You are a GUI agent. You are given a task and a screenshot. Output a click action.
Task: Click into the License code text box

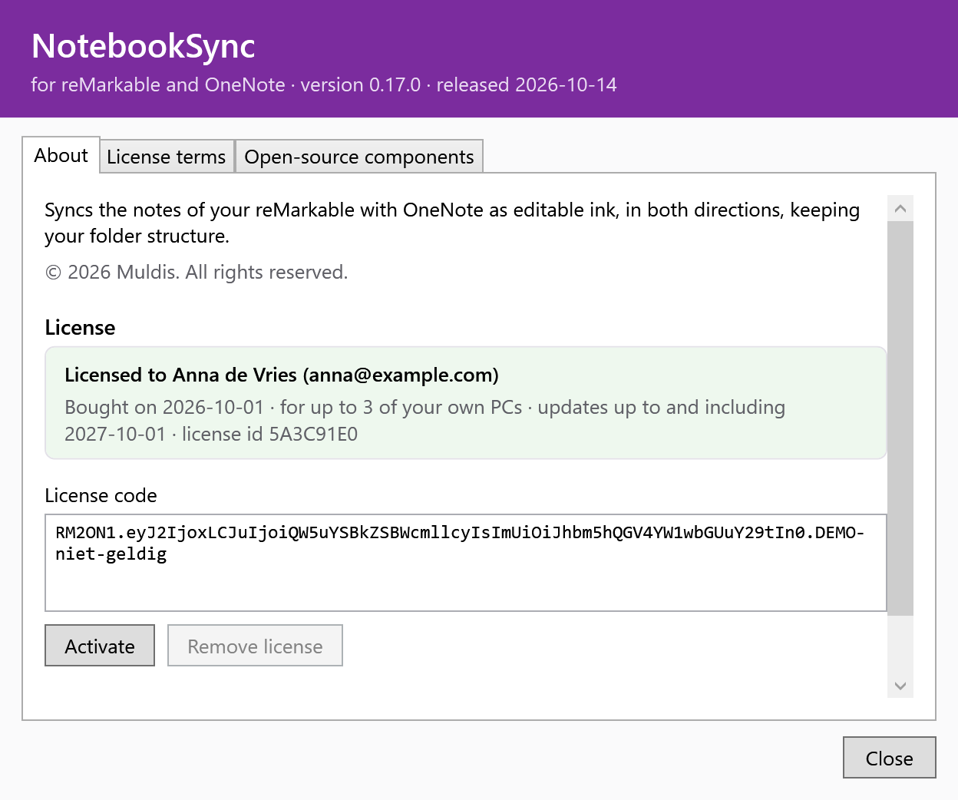466,563
